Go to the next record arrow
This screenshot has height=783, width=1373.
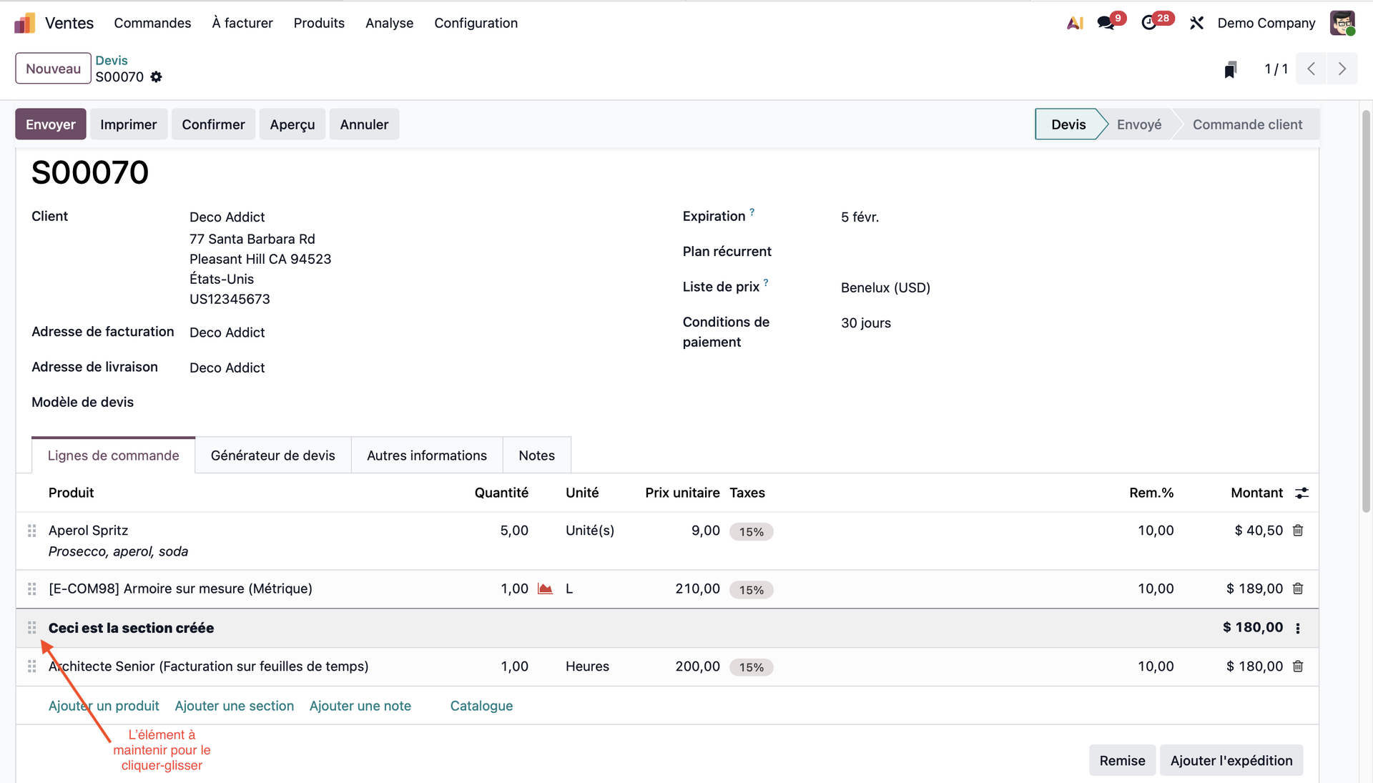click(x=1342, y=69)
